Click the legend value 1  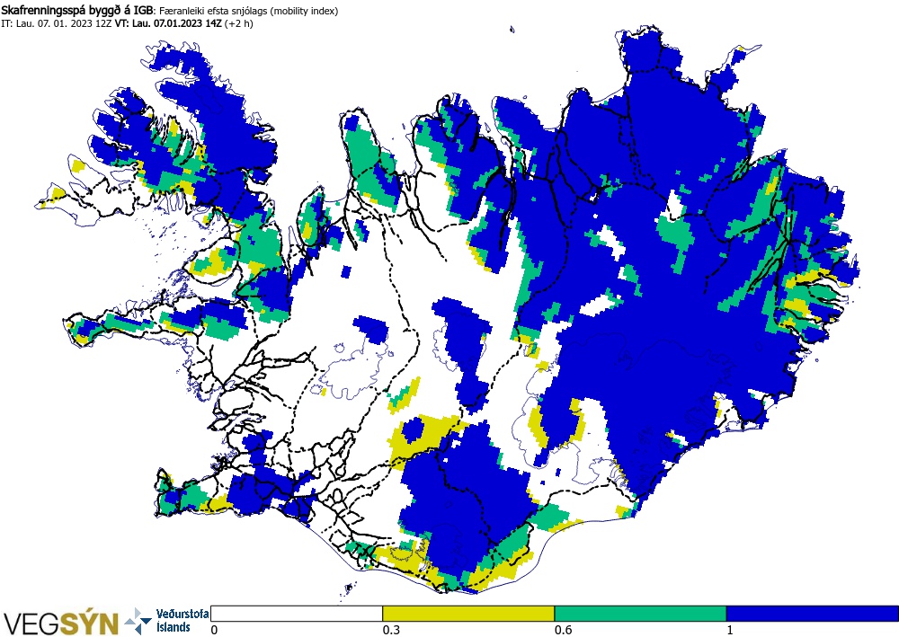pos(730,630)
